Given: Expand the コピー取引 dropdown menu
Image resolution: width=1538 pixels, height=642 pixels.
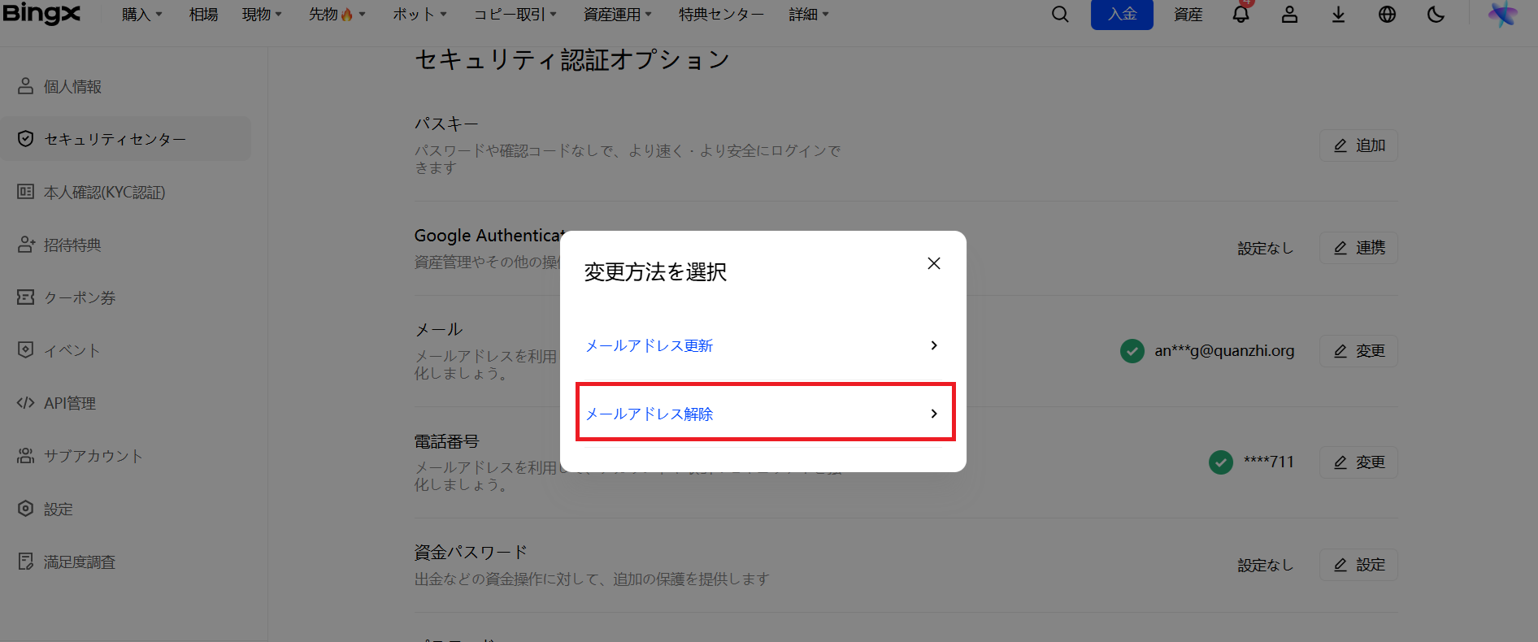Looking at the screenshot, I should coord(515,15).
